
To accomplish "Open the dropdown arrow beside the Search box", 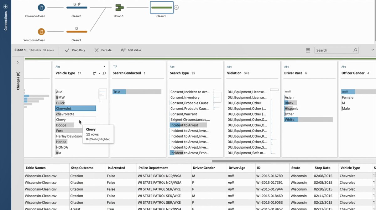I will pos(373,50).
